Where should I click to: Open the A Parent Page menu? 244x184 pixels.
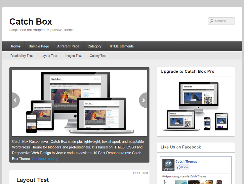(68, 46)
